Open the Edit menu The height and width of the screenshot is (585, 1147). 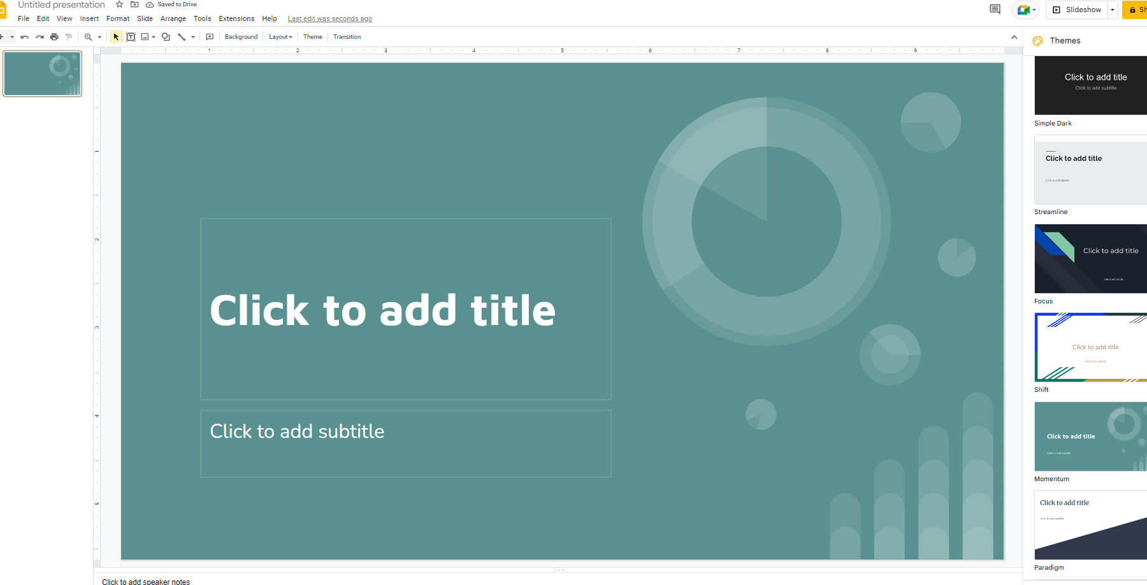tap(43, 18)
